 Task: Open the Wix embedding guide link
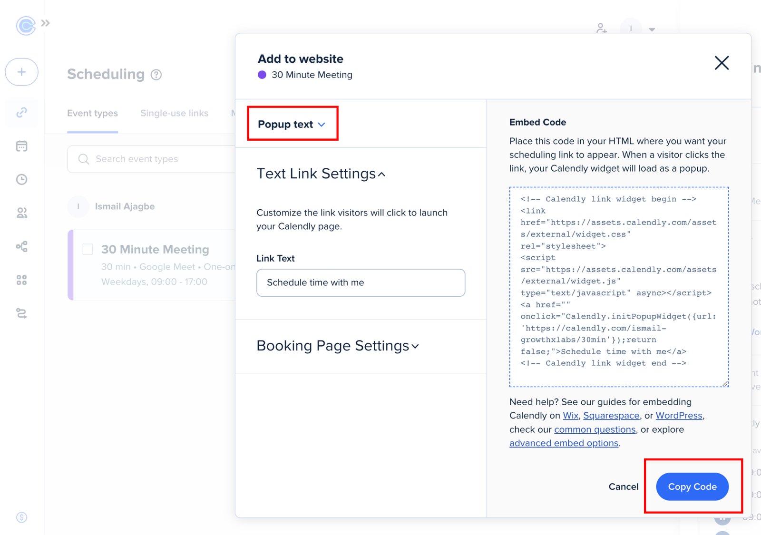[570, 416]
